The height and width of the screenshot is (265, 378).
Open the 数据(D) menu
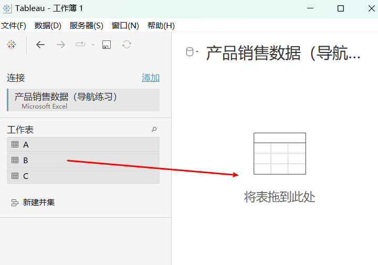click(48, 25)
